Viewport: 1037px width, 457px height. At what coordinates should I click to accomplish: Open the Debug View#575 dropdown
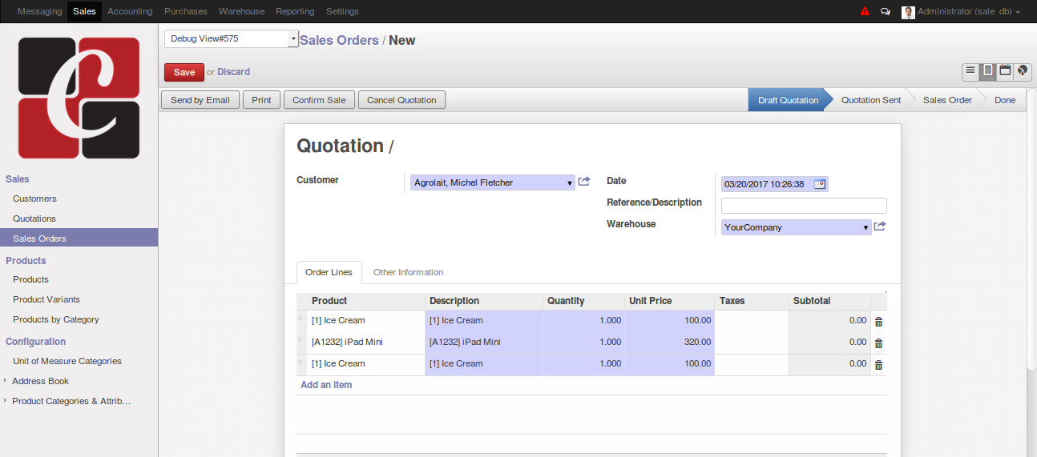232,38
